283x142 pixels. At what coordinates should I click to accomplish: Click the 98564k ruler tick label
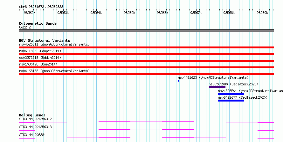(x=96, y=13)
